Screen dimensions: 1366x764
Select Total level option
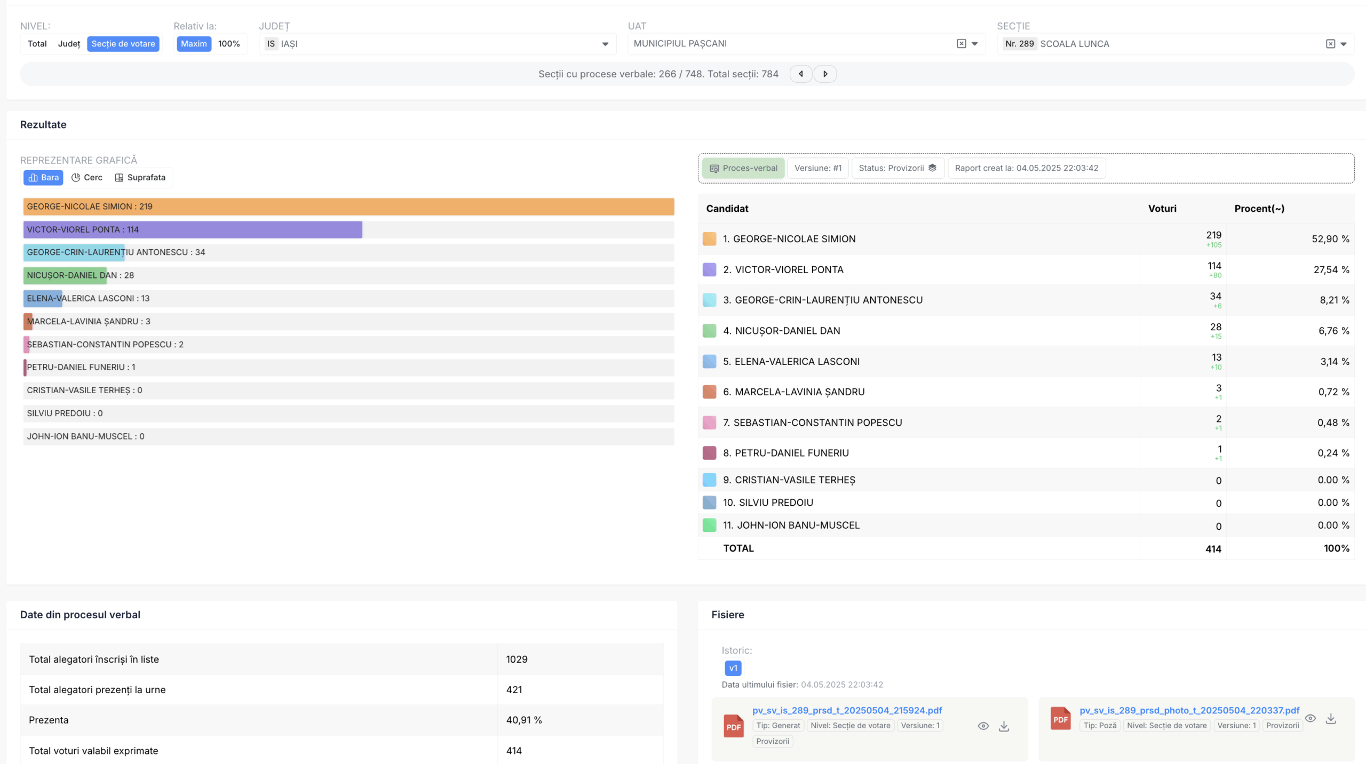click(x=37, y=44)
